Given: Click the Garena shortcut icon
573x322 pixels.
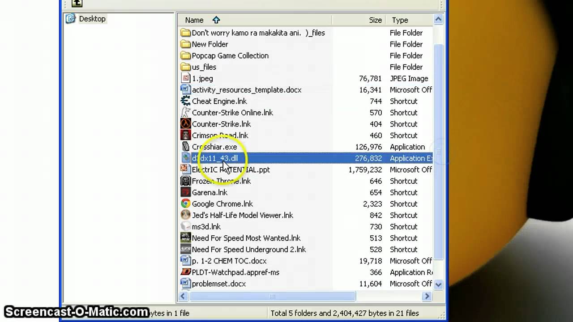Looking at the screenshot, I should (185, 192).
